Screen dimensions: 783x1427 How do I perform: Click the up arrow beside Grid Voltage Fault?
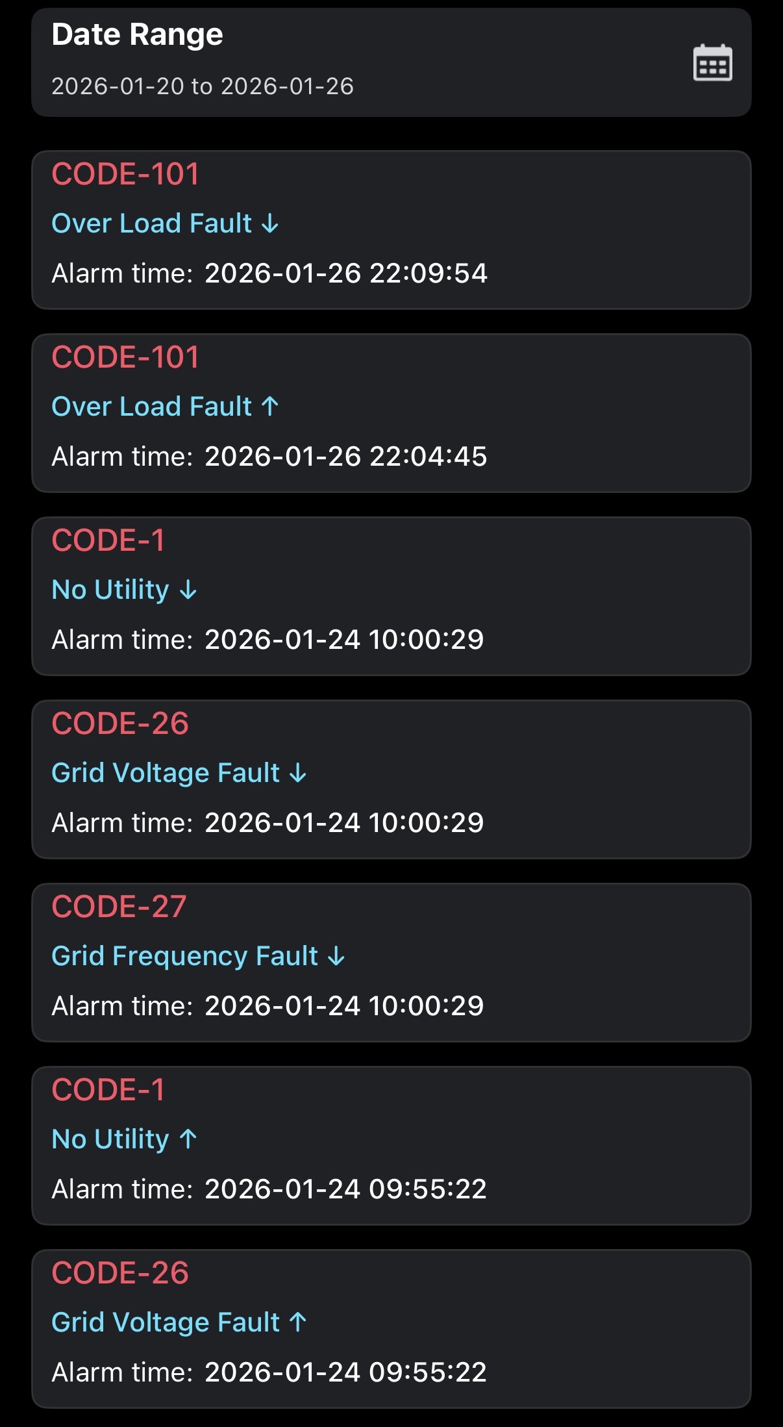tap(298, 1322)
